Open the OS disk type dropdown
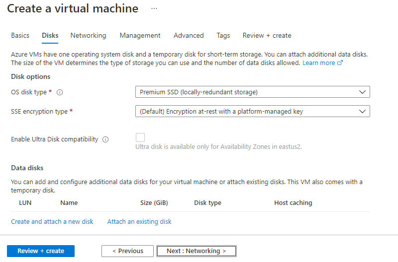Viewport: 398px width, 262px height. (252, 92)
